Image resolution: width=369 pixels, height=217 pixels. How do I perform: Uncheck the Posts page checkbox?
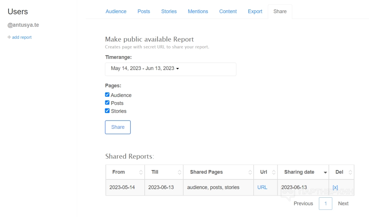click(x=107, y=103)
